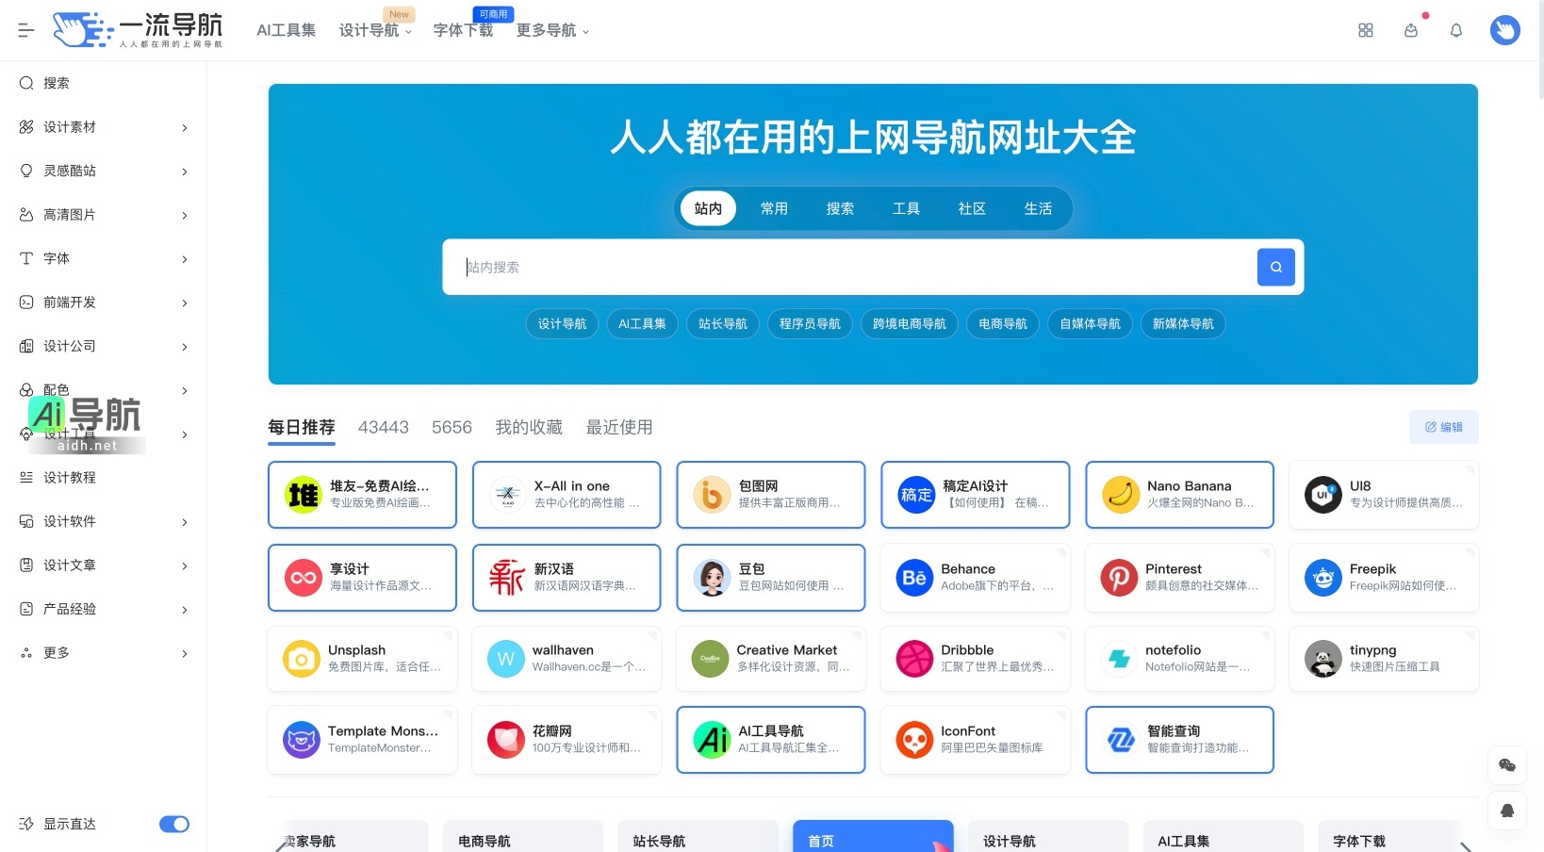Click the hamburger menu icon top-left

point(25,29)
